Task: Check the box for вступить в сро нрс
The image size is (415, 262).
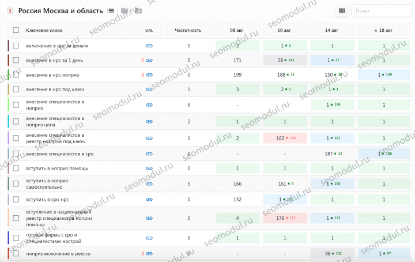Action: pos(16,199)
